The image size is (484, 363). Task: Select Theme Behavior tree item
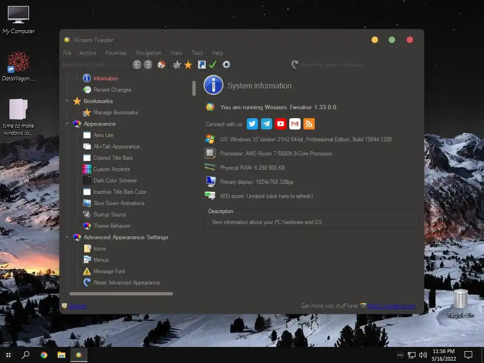click(112, 225)
